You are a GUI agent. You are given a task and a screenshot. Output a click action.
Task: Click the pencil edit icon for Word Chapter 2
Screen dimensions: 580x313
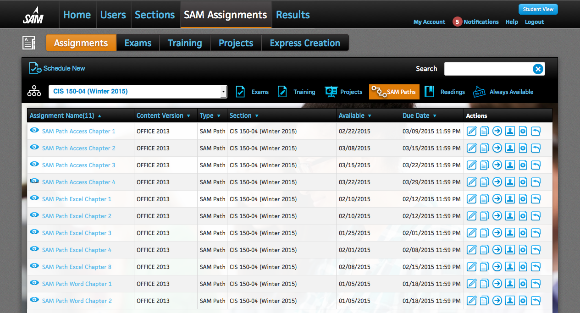tap(471, 301)
